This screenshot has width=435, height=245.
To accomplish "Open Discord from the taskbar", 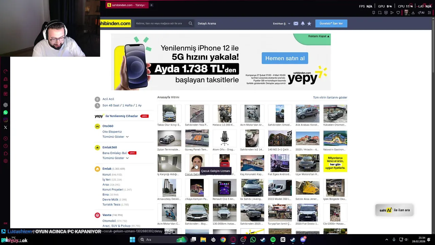I will tap(303, 240).
